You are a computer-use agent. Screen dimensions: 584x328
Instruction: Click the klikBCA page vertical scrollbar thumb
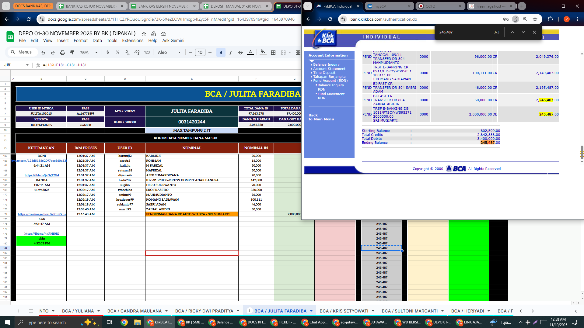click(582, 153)
